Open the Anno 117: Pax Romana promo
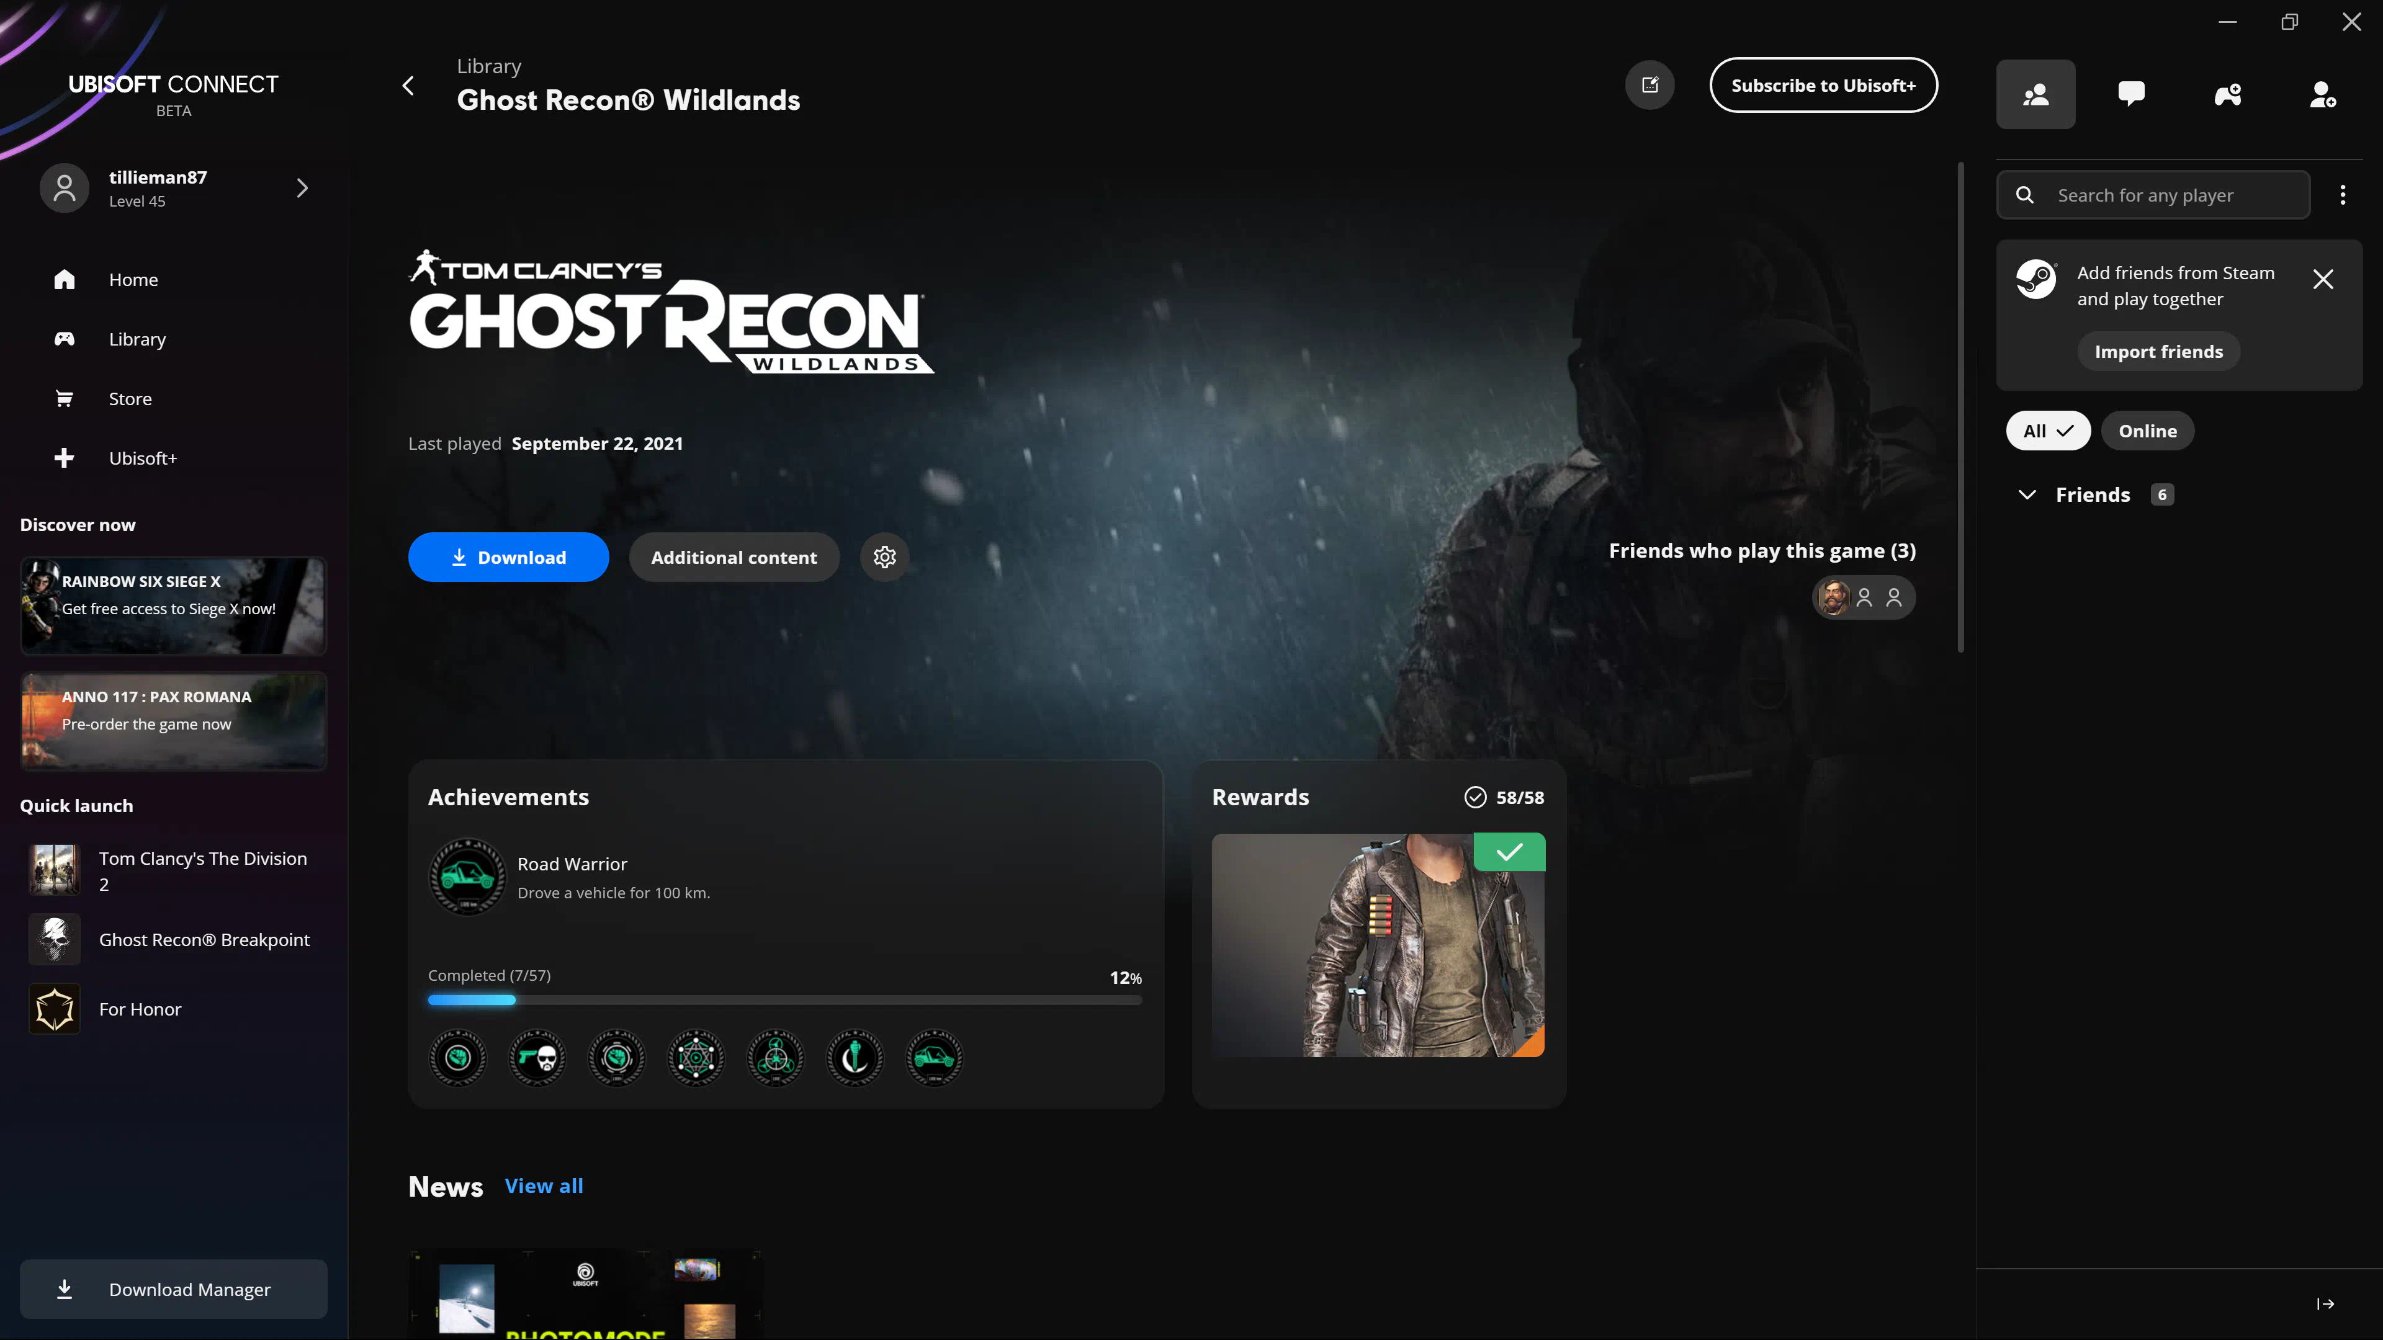The image size is (2383, 1340). [x=174, y=721]
